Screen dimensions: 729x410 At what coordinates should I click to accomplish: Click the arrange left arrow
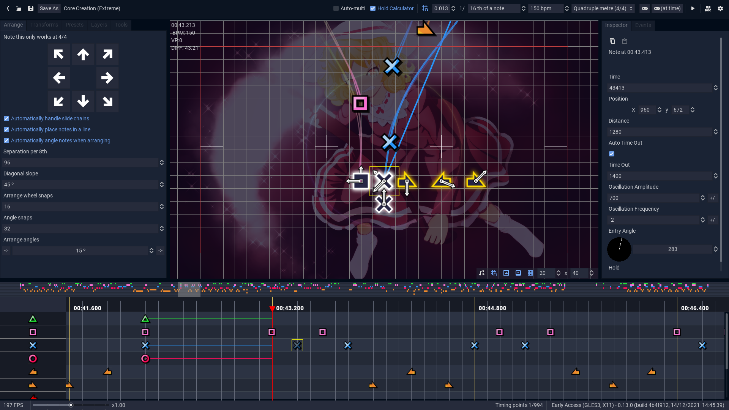tap(59, 78)
